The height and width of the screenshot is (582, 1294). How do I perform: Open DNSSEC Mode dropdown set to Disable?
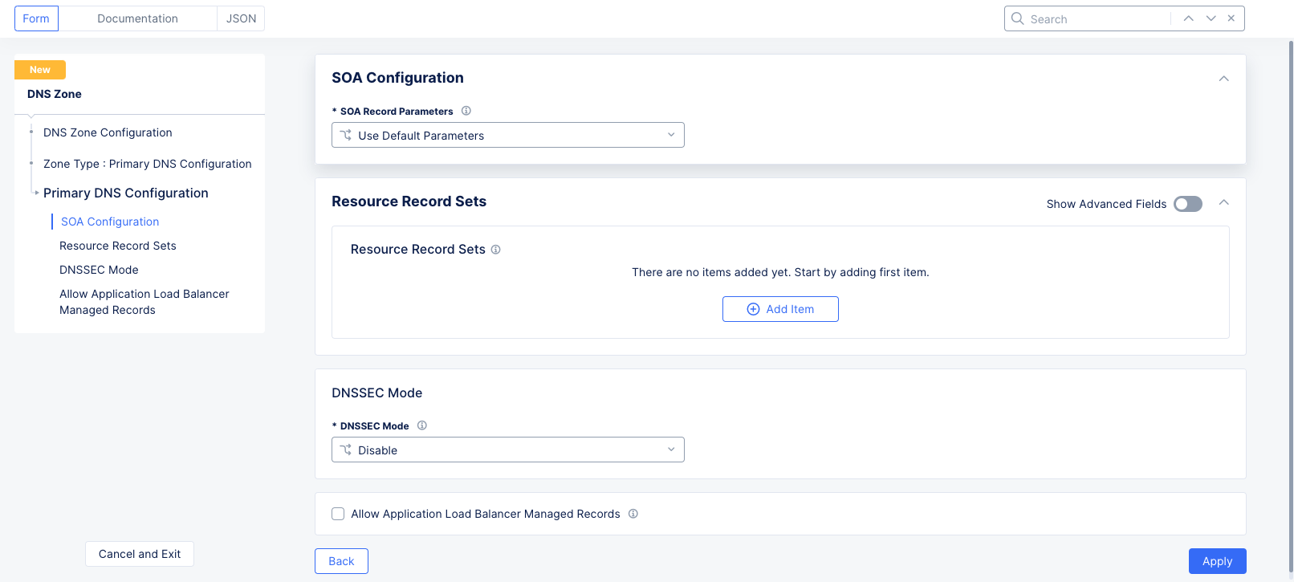click(507, 450)
